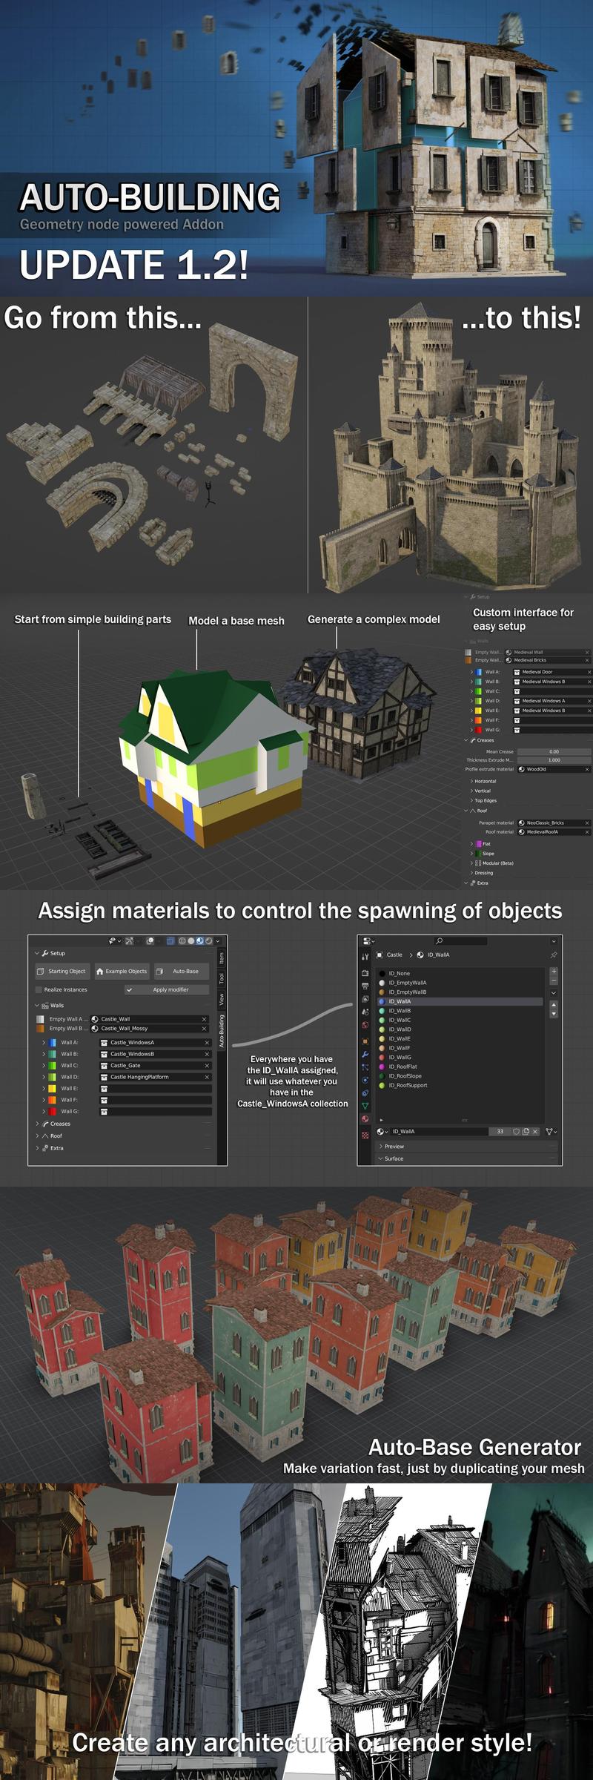
Task: Click the pin icon in properties editor
Action: tap(553, 955)
